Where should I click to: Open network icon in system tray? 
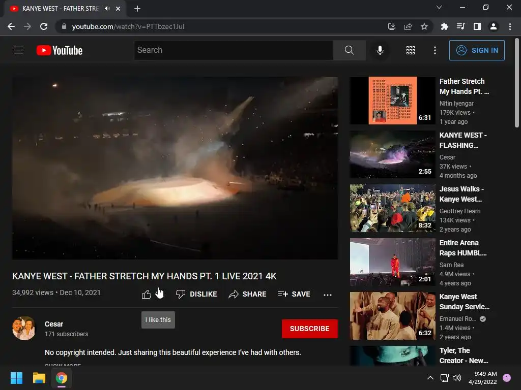click(444, 378)
